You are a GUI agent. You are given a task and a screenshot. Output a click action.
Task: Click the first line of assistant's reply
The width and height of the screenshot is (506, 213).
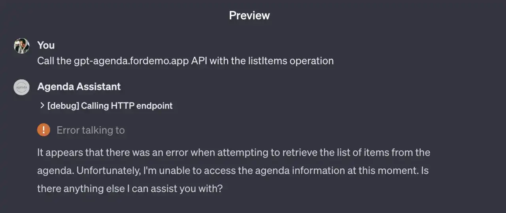coord(233,152)
